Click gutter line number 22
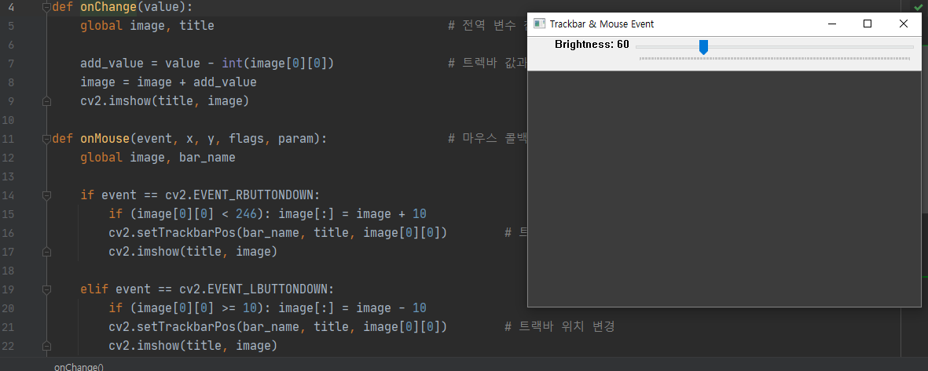This screenshot has width=928, height=371. coord(9,346)
